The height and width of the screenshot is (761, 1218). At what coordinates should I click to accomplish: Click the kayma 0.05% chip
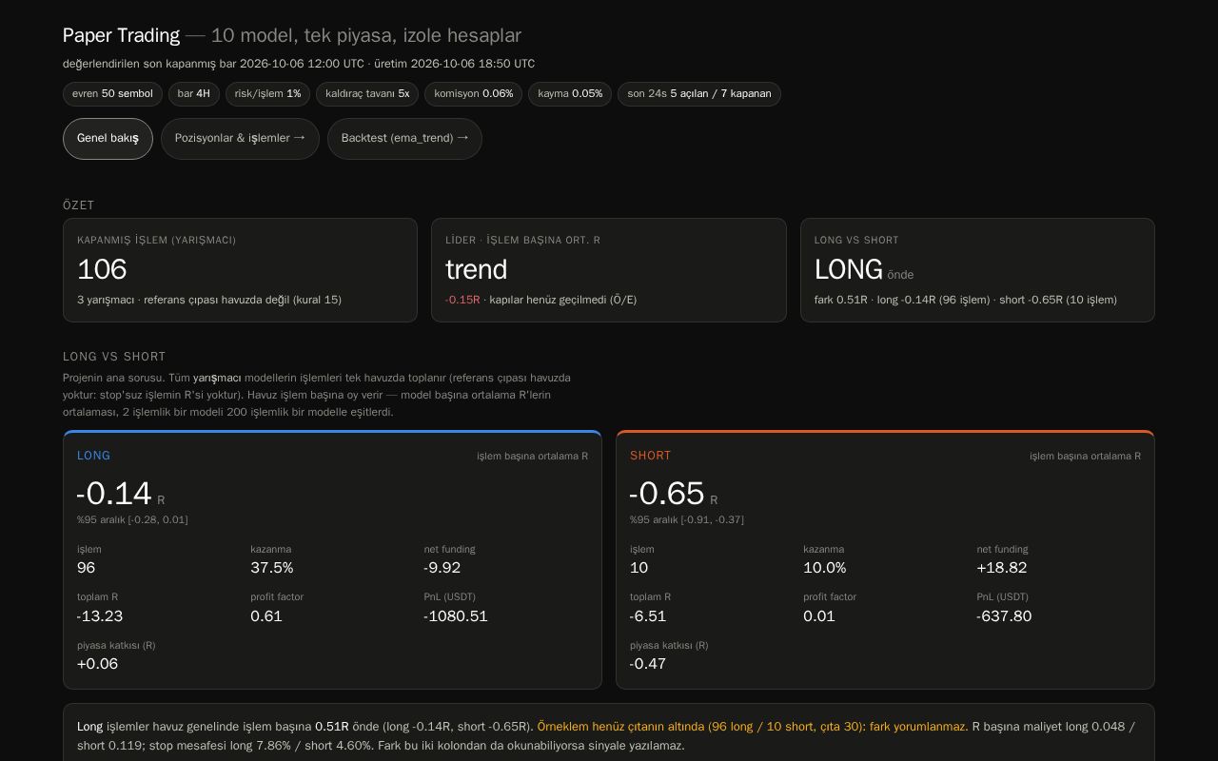pyautogui.click(x=570, y=94)
